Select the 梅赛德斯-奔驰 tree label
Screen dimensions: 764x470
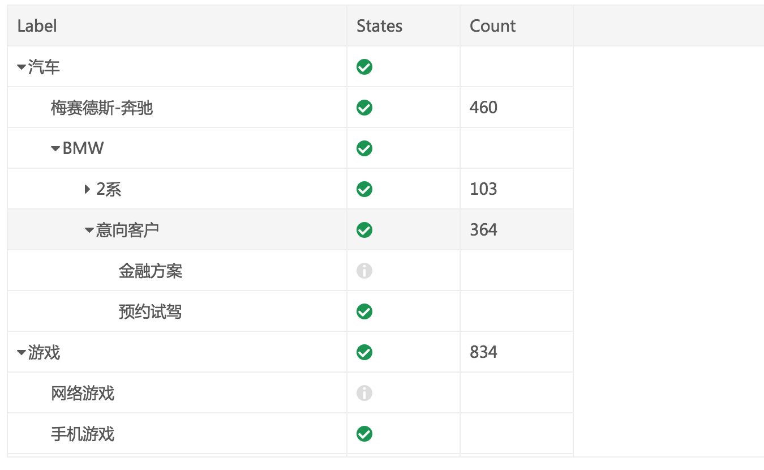(102, 108)
